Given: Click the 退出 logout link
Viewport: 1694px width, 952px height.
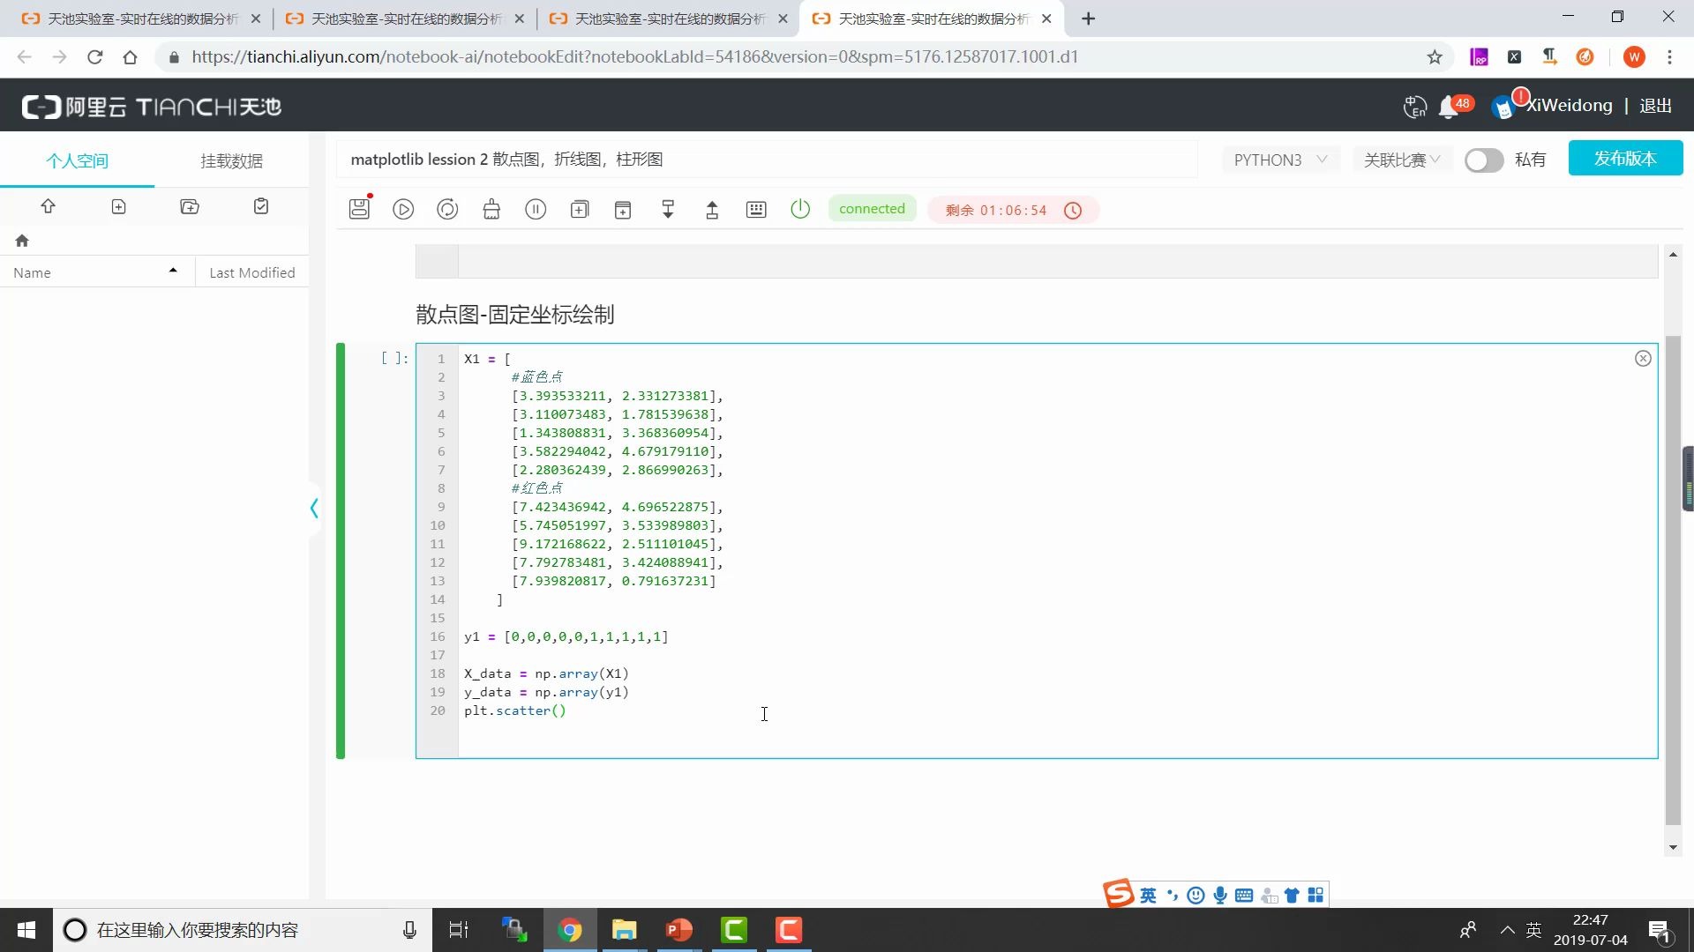Looking at the screenshot, I should 1655,106.
